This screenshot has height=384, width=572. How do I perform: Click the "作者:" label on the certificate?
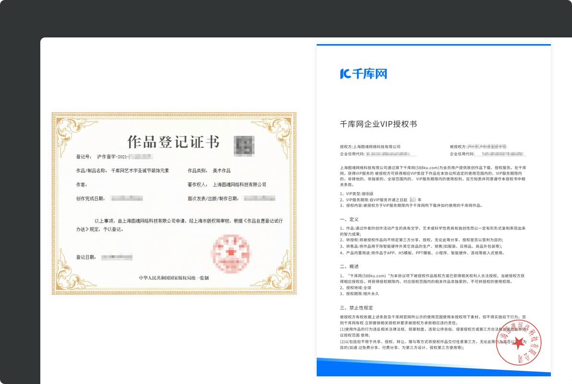click(82, 185)
